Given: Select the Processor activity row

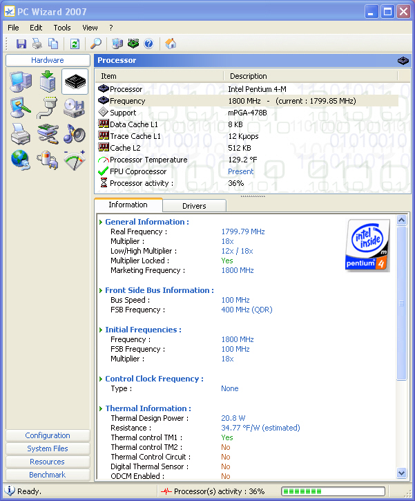Looking at the screenshot, I should (x=248, y=183).
